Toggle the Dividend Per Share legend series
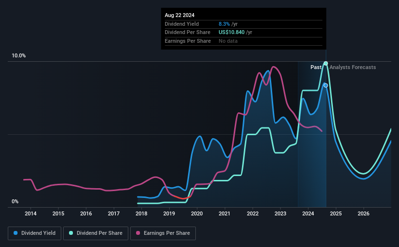The image size is (399, 247). pyautogui.click(x=96, y=233)
